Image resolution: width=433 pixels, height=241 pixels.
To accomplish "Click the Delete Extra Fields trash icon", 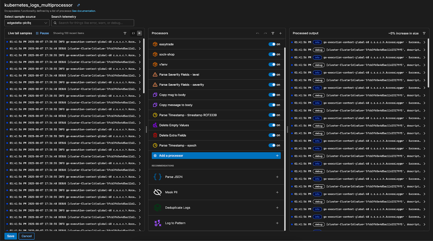I will point(155,135).
